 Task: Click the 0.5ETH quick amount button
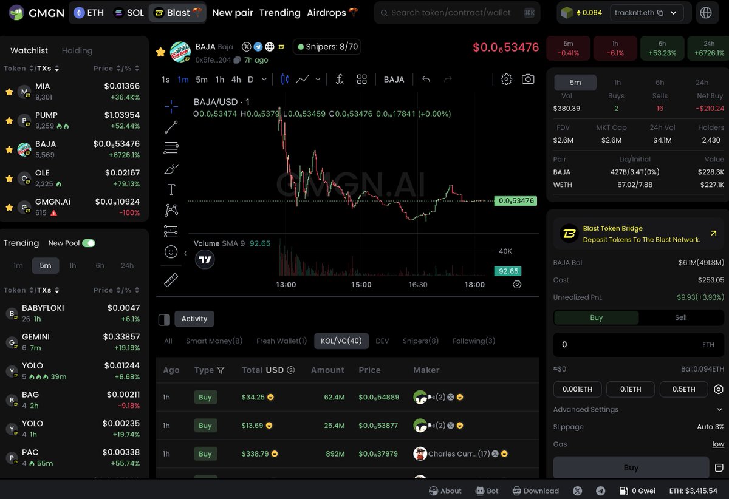pyautogui.click(x=684, y=389)
